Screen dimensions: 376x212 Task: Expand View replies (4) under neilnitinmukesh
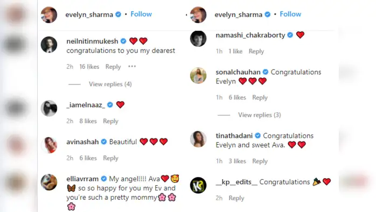click(x=110, y=84)
